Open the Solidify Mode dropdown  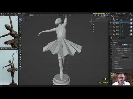(x=126, y=47)
